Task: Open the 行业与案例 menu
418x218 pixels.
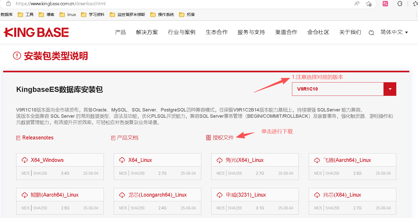Action: [x=182, y=32]
